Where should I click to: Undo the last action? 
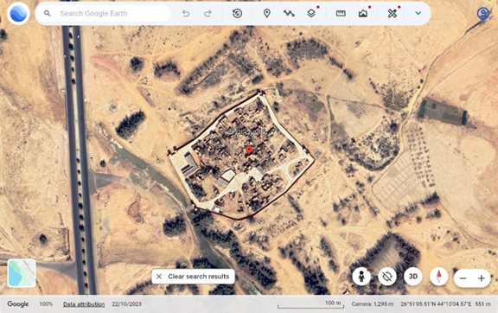pos(186,13)
